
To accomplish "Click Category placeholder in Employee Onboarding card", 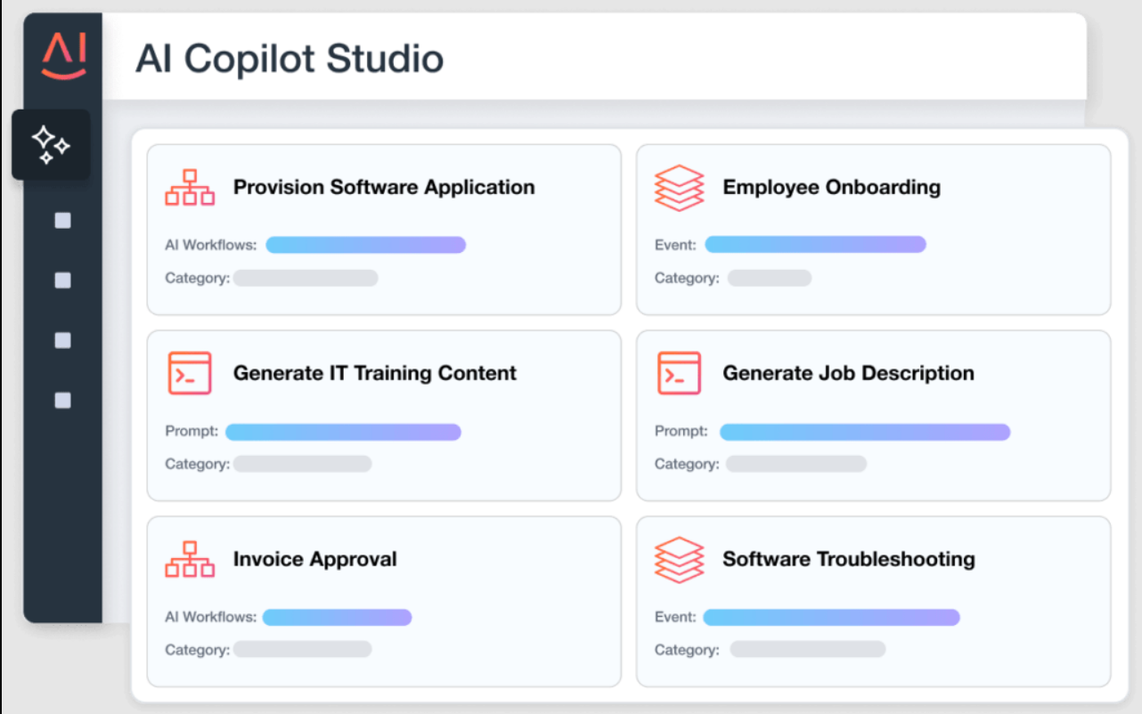I will (x=770, y=278).
